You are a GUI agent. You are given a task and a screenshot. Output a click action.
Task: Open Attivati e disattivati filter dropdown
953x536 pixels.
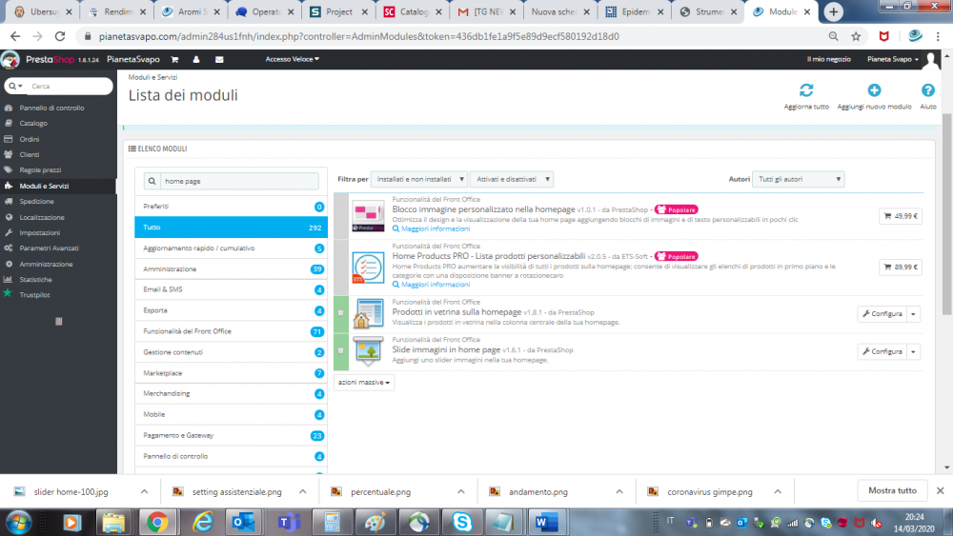tap(512, 179)
